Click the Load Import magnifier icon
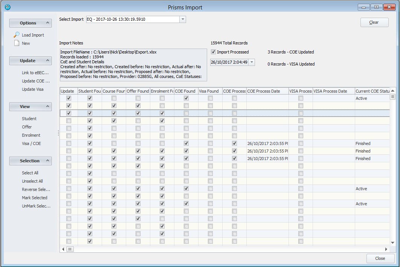Screen dimensions: 400x267 [17, 35]
